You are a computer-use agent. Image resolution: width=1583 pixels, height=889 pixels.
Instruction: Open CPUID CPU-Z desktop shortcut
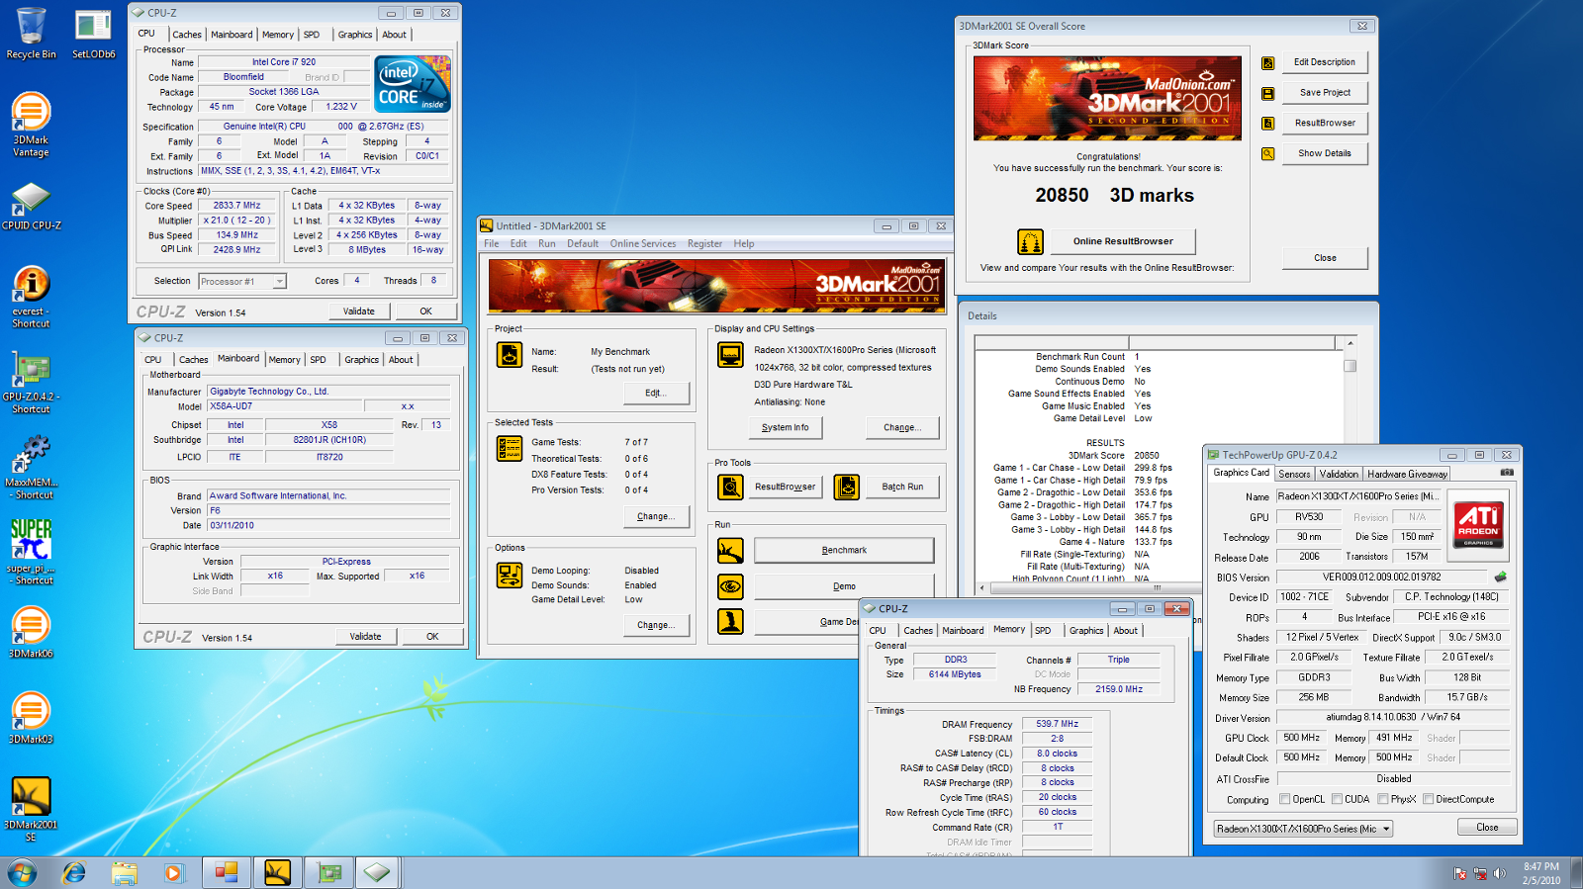(x=31, y=207)
